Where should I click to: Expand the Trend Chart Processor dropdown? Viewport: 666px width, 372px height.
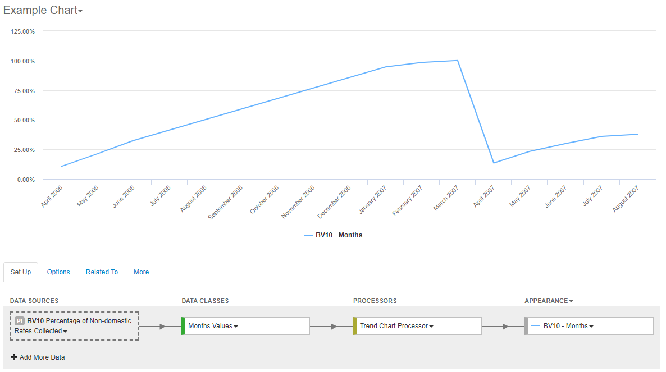click(432, 325)
